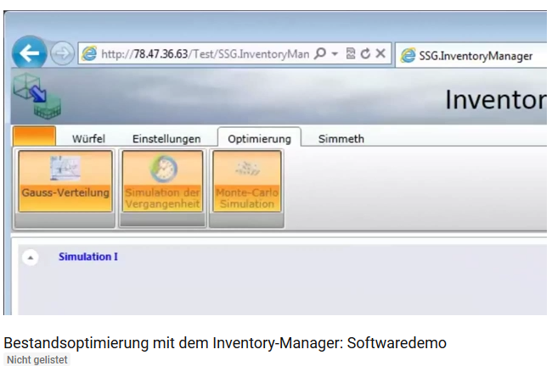
Task: Switch to the Einstellungen tab
Action: pos(166,139)
